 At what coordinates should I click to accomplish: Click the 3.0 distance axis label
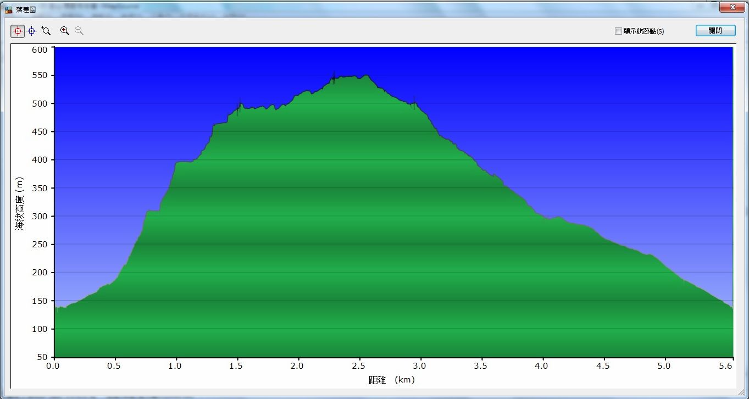point(420,365)
